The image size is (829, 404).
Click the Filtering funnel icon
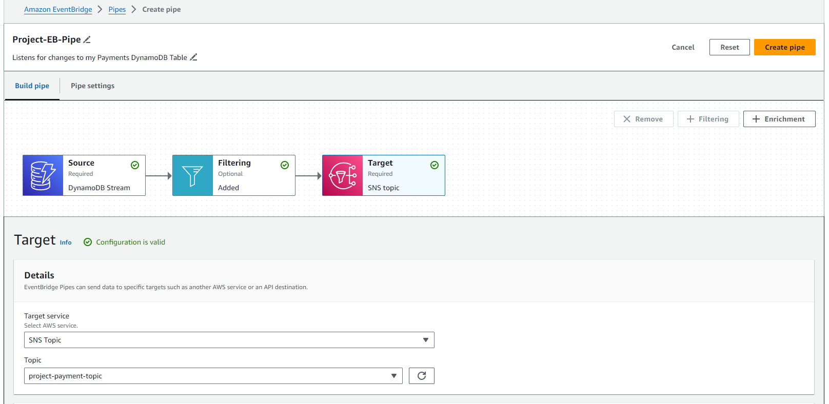click(193, 175)
